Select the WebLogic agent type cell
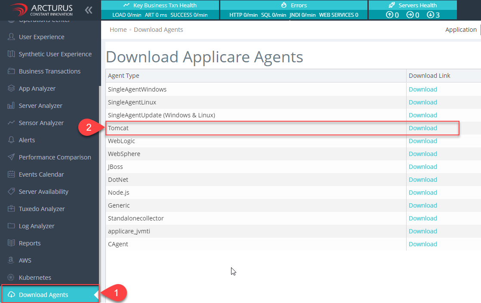Screen dimensions: 481x303 pyautogui.click(x=256, y=141)
